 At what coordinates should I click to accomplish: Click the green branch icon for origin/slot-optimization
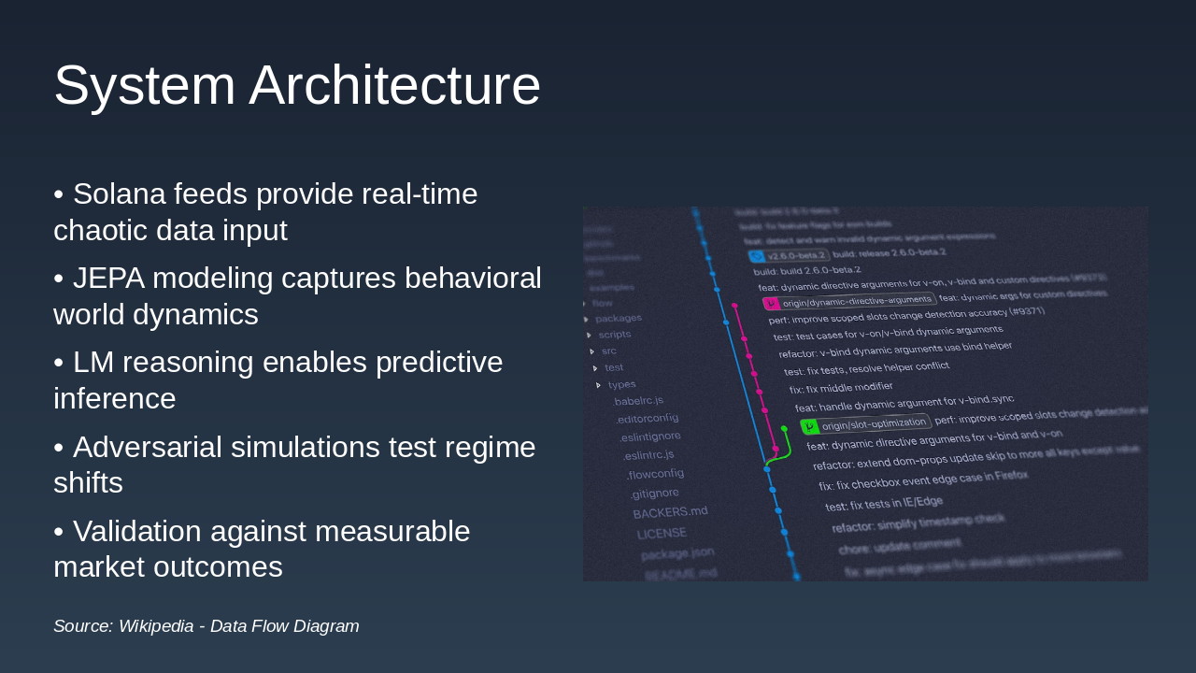810,426
